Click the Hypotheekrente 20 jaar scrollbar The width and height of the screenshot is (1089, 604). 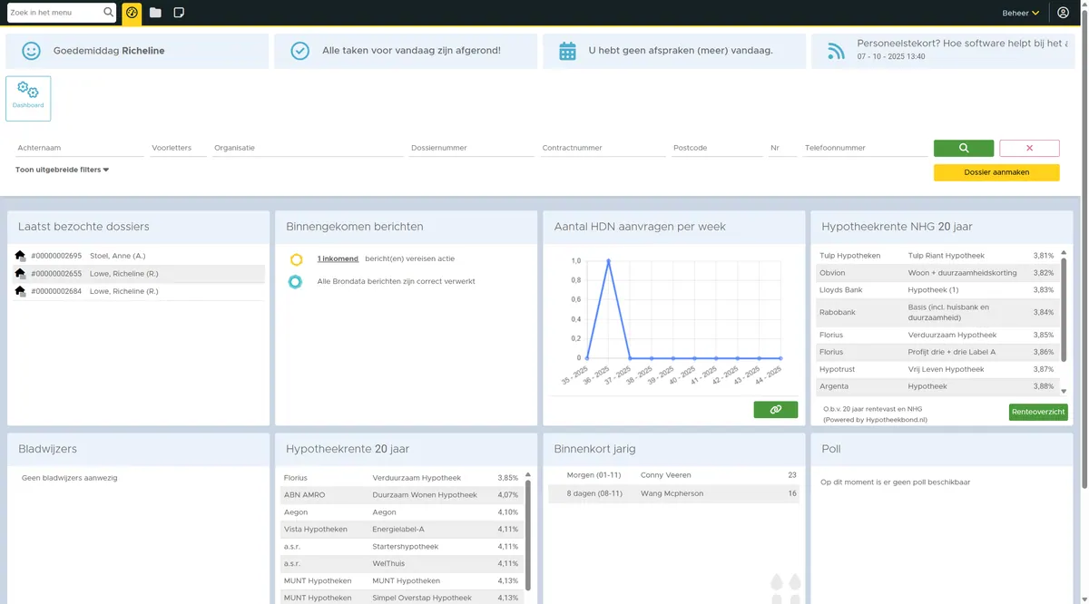pos(528,535)
